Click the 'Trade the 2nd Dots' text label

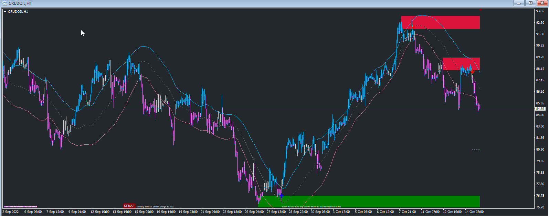[312, 207]
